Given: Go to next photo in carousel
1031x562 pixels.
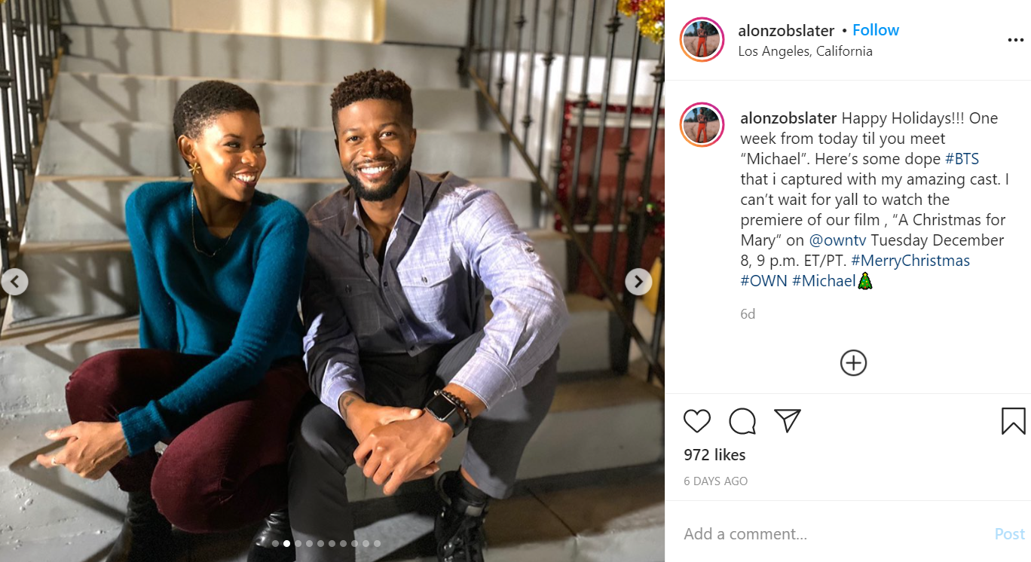Looking at the screenshot, I should [638, 282].
